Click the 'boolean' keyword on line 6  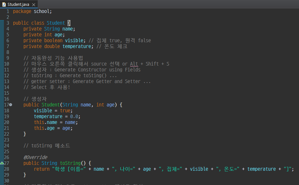(x=53, y=41)
